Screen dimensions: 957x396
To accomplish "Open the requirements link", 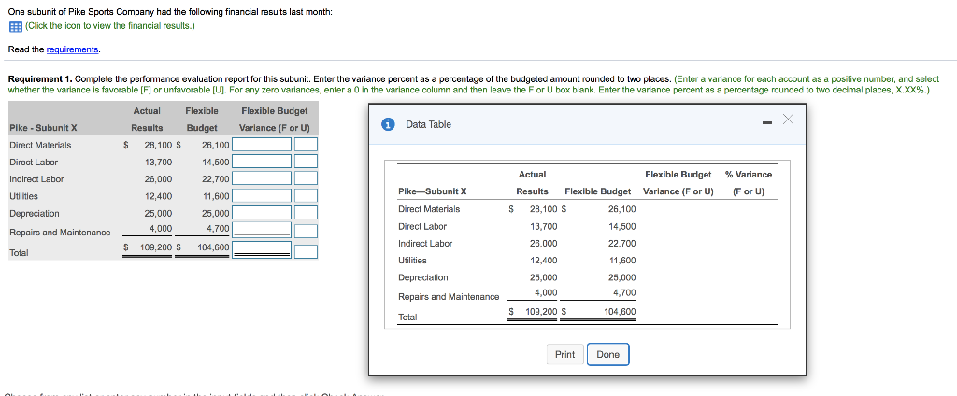I will coord(73,49).
